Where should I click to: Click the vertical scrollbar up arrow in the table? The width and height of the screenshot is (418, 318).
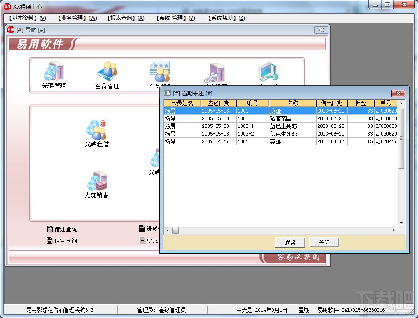point(401,104)
